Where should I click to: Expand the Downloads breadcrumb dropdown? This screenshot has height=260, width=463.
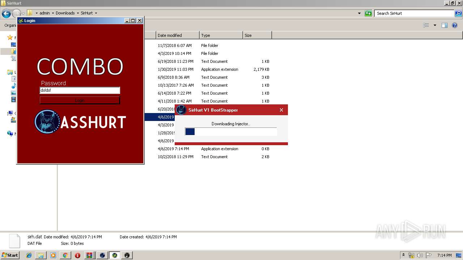78,13
